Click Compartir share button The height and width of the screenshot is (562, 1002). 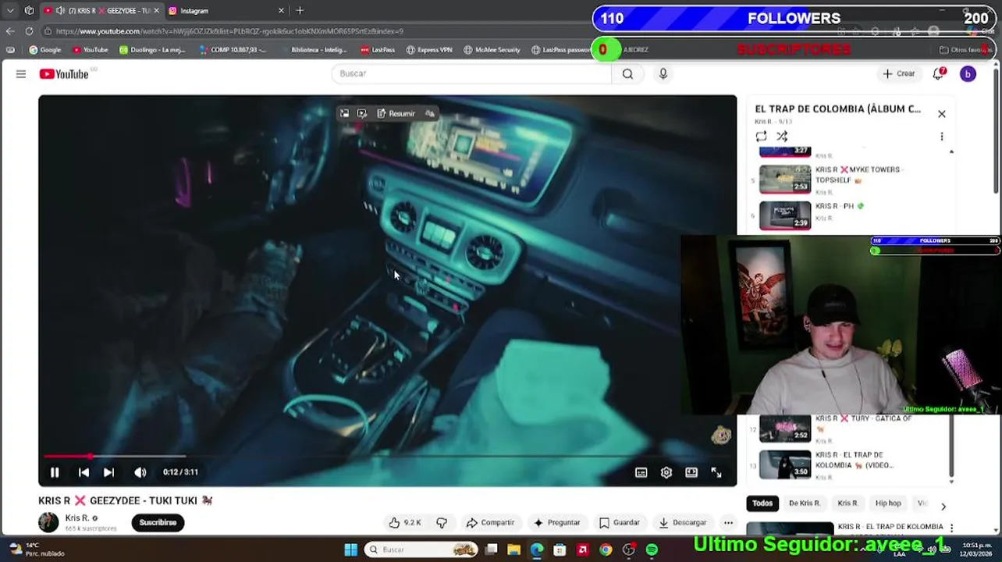pos(491,522)
